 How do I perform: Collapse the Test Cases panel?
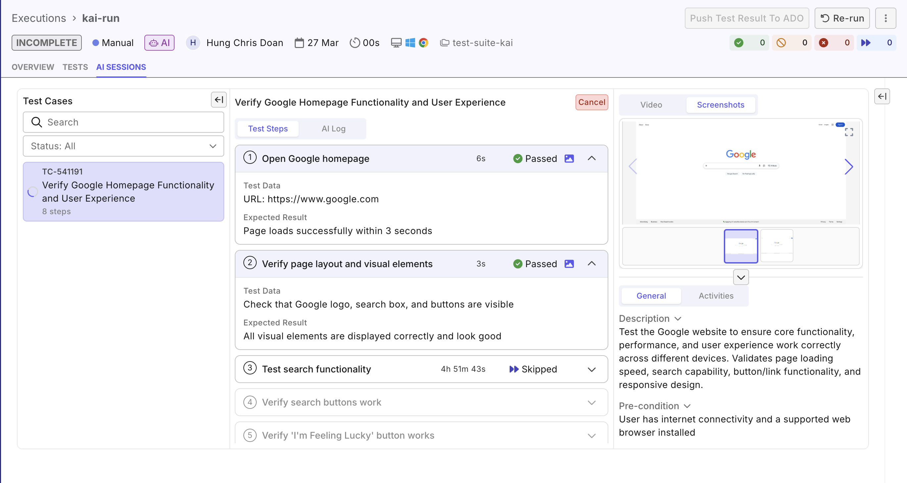[x=218, y=100]
